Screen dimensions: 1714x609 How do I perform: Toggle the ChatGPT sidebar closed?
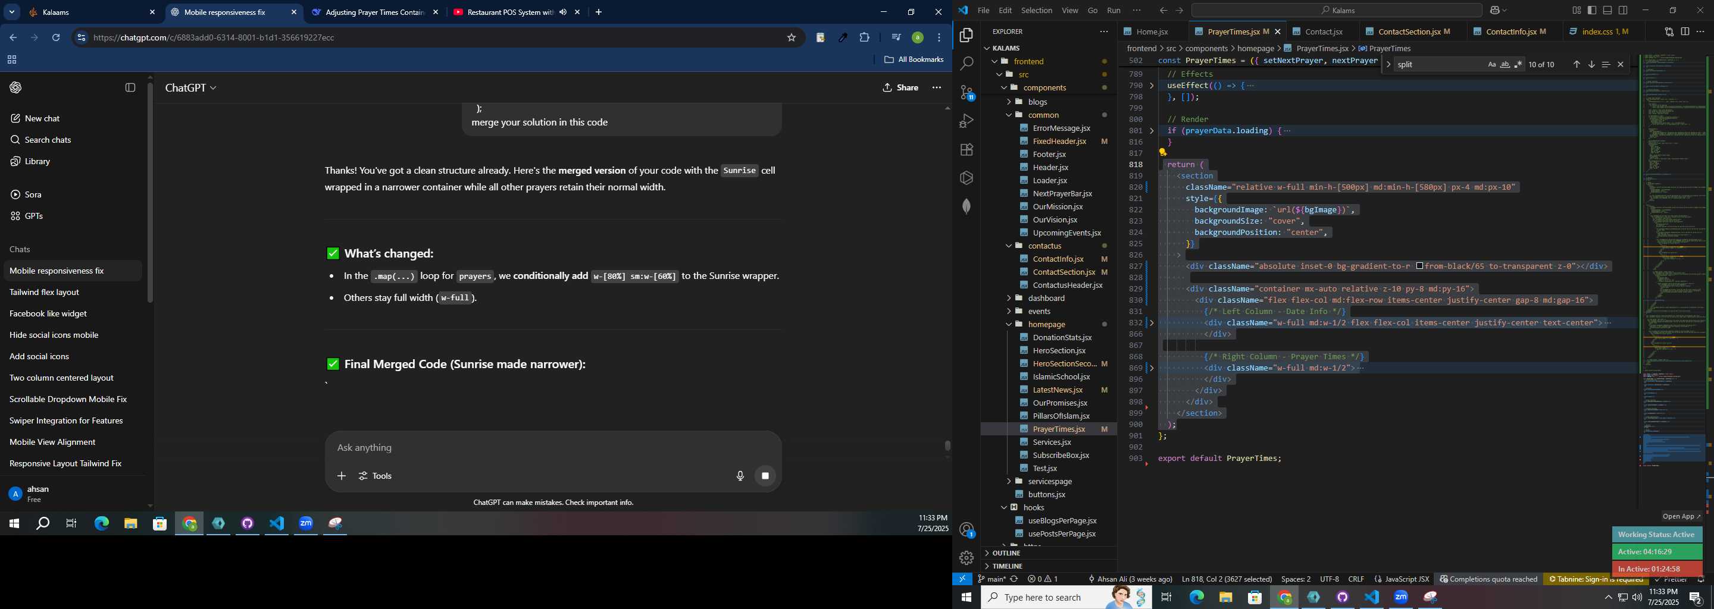pos(130,88)
